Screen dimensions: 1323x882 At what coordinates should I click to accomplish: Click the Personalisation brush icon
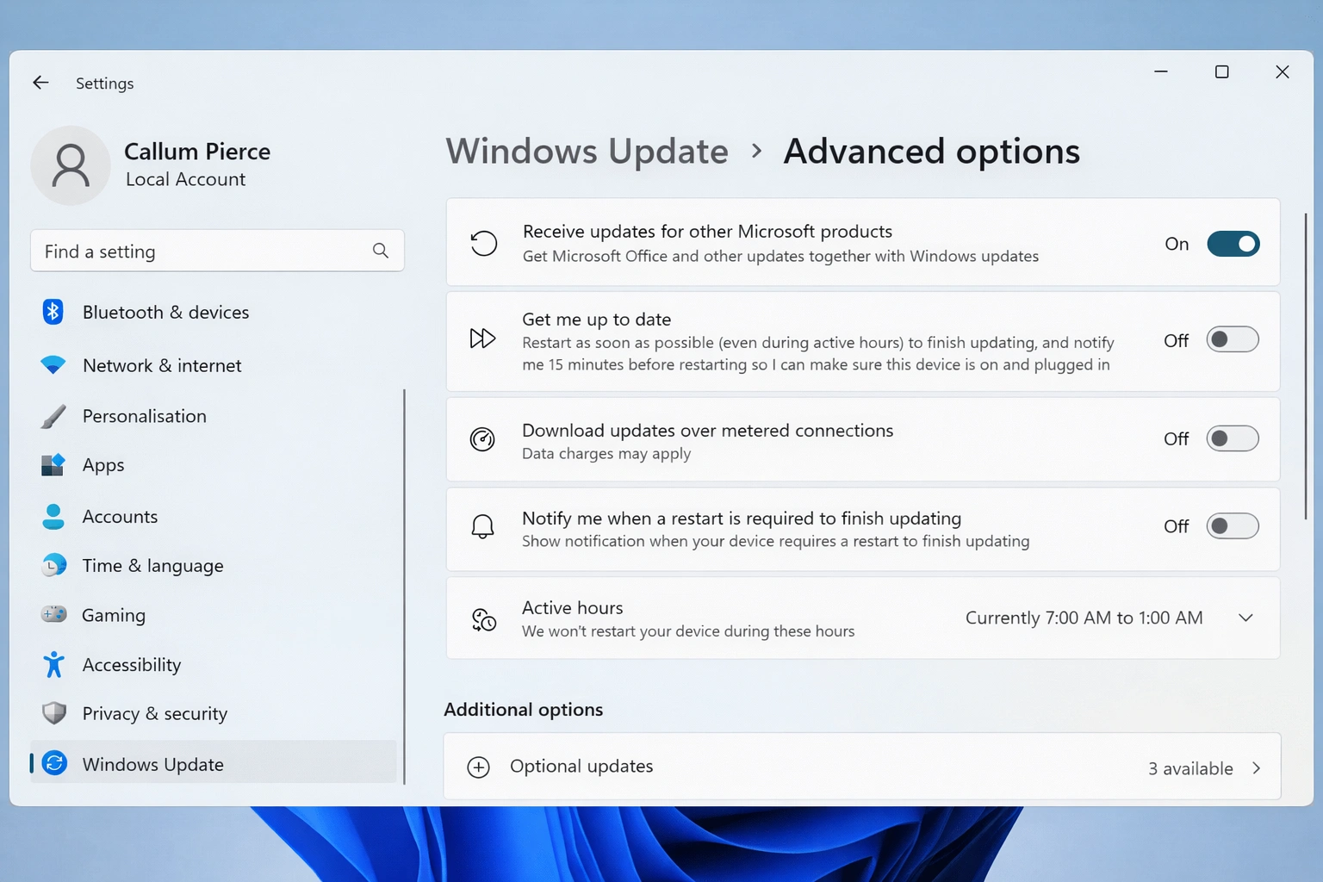click(x=53, y=415)
